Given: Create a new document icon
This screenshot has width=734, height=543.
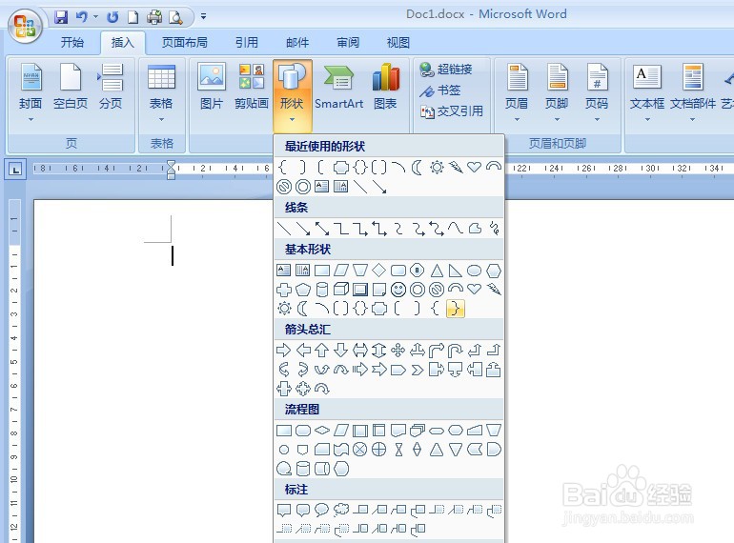Looking at the screenshot, I should [133, 17].
